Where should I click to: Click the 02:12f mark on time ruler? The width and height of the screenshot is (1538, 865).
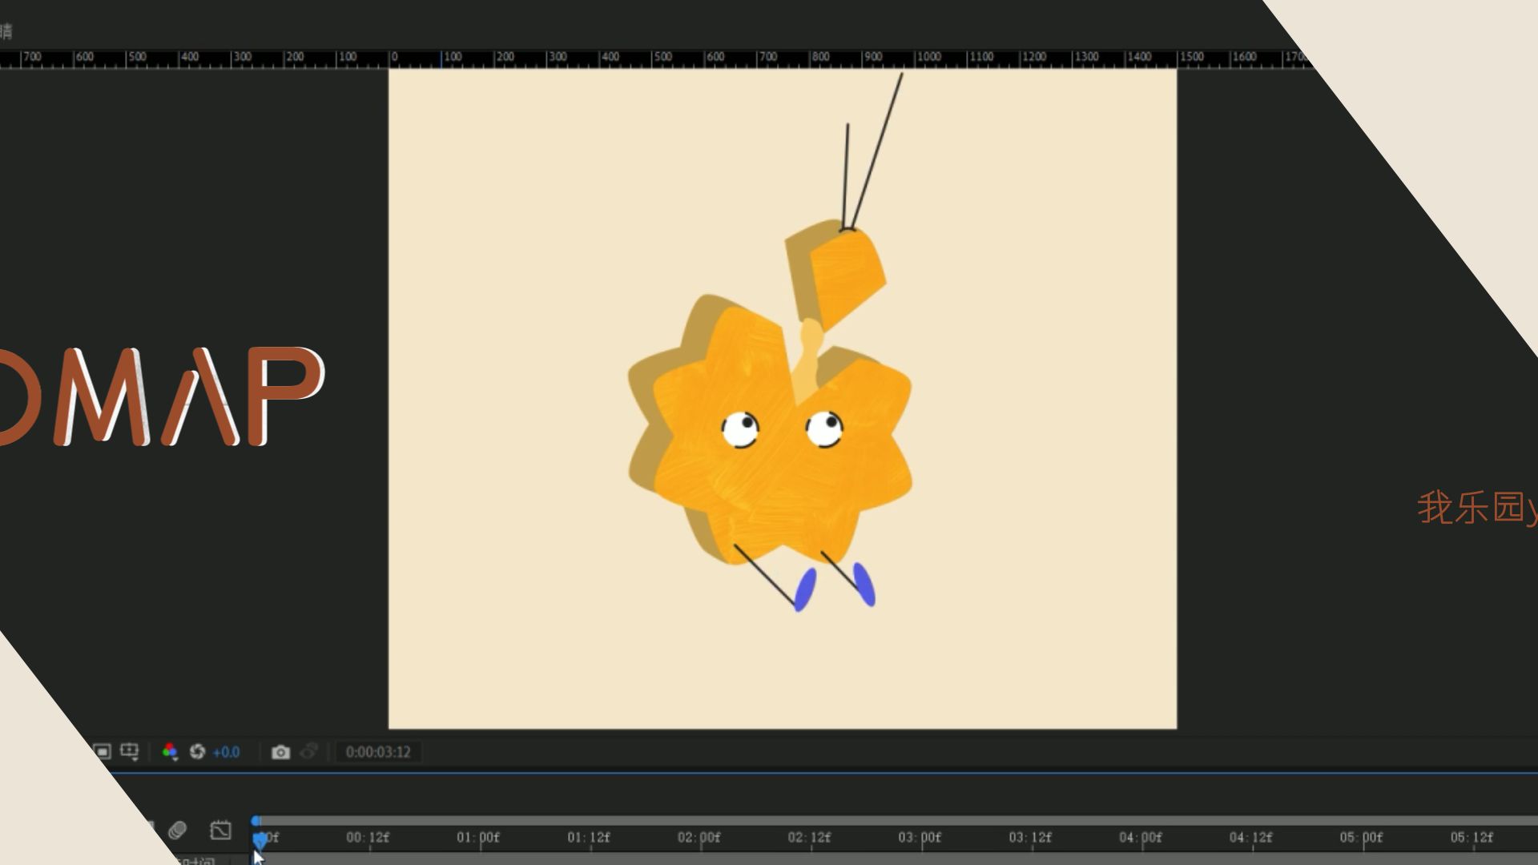coord(809,837)
